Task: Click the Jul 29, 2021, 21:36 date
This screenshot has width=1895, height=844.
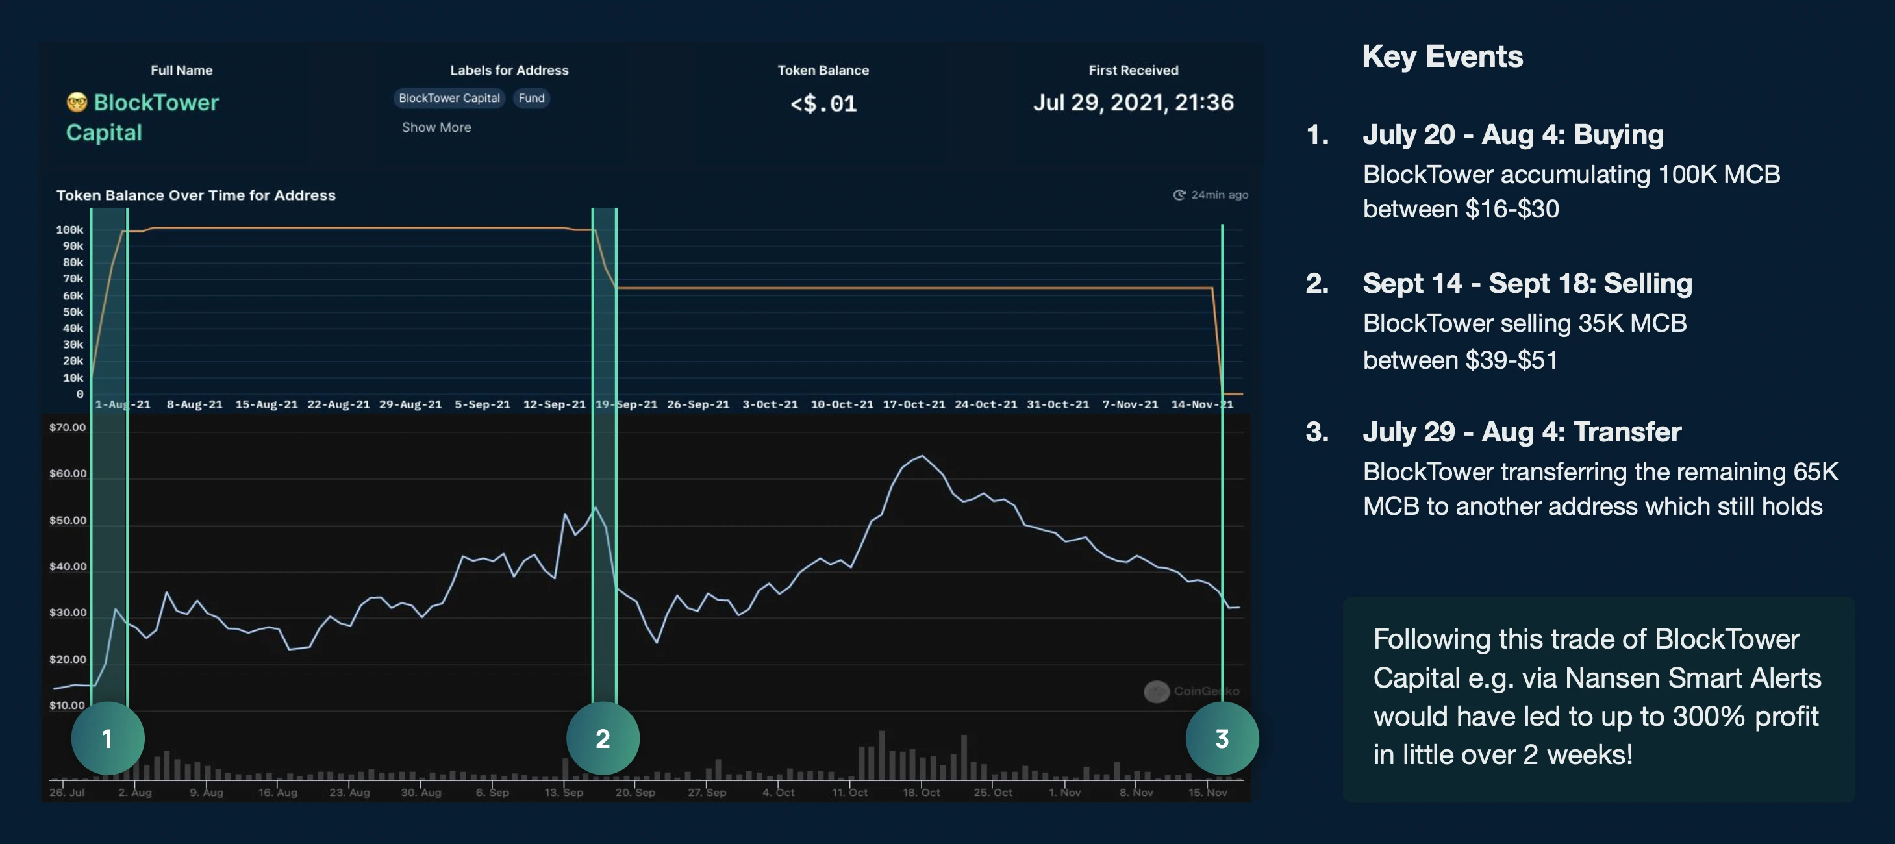Action: (1133, 102)
